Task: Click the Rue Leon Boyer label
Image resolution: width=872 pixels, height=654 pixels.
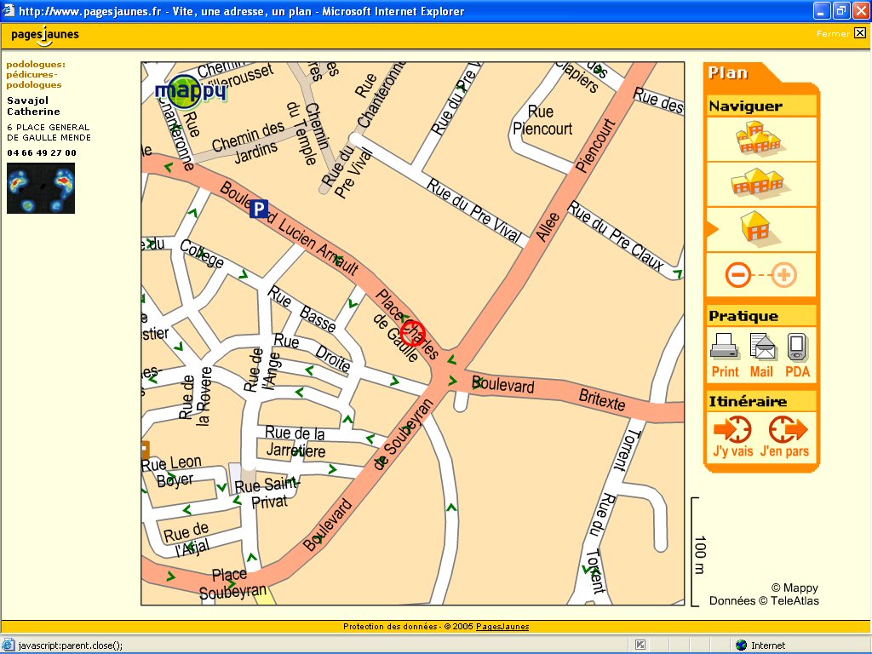Action: click(x=171, y=470)
